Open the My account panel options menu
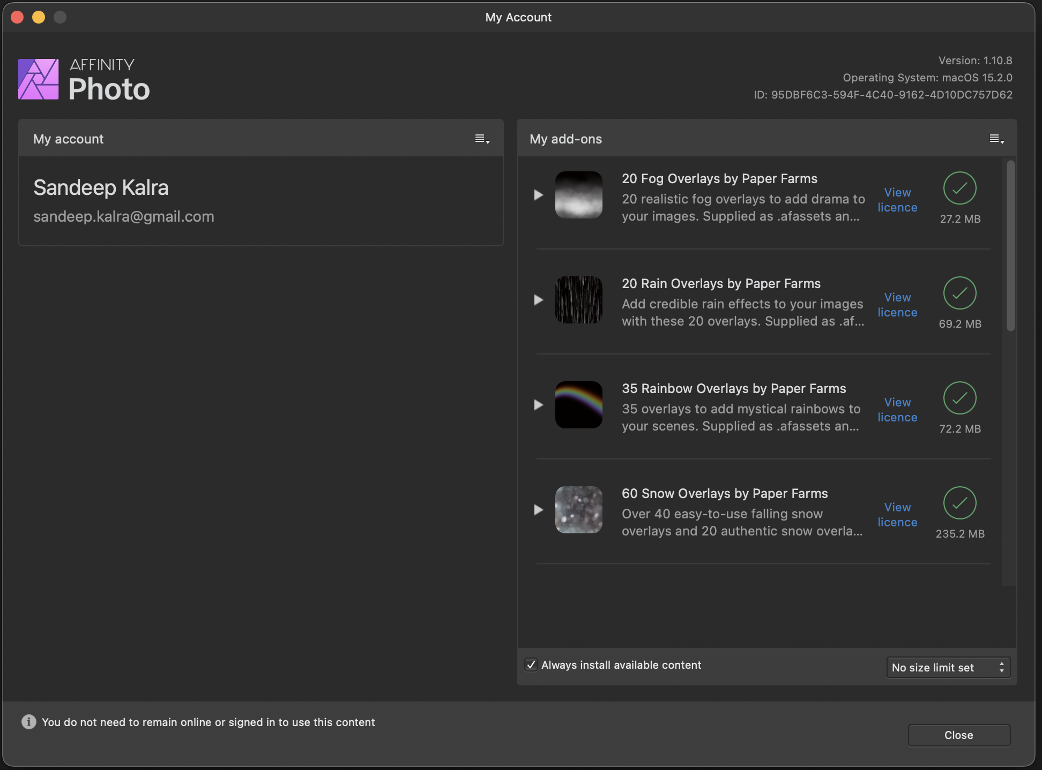The height and width of the screenshot is (770, 1042). click(482, 139)
